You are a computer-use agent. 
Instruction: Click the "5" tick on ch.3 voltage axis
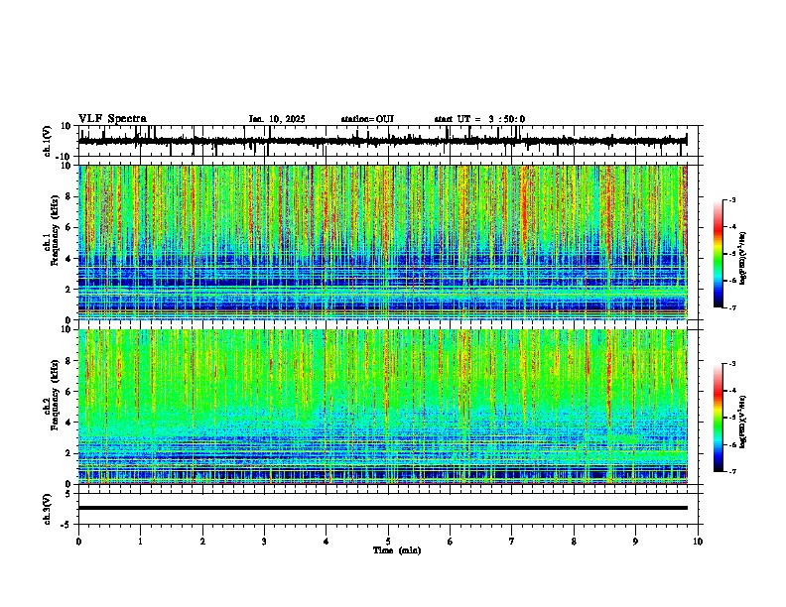pos(68,494)
